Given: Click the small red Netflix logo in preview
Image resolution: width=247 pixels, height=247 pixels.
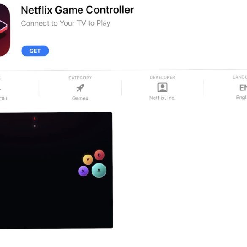Looking at the screenshot, I should tap(35, 119).
